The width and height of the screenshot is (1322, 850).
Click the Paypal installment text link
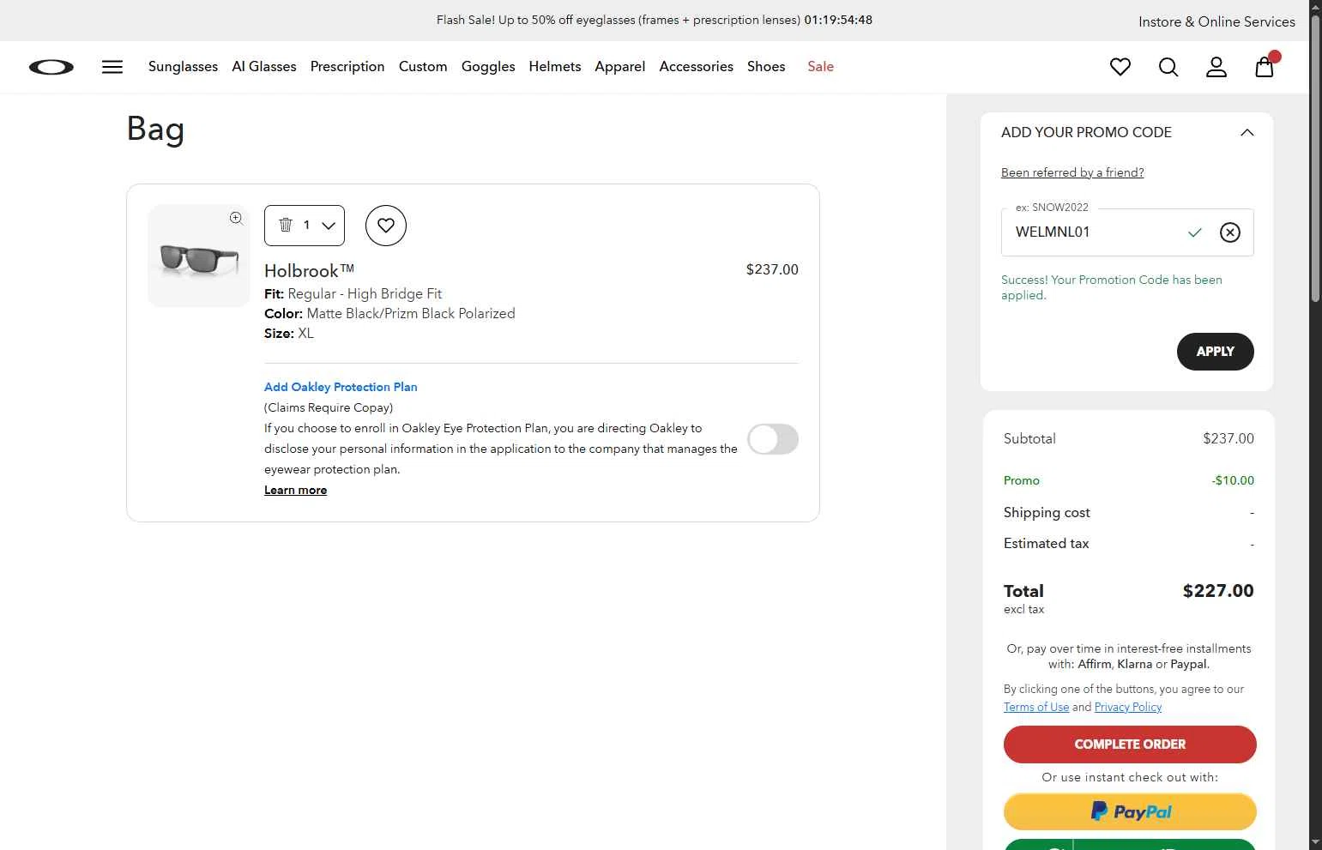1188,664
